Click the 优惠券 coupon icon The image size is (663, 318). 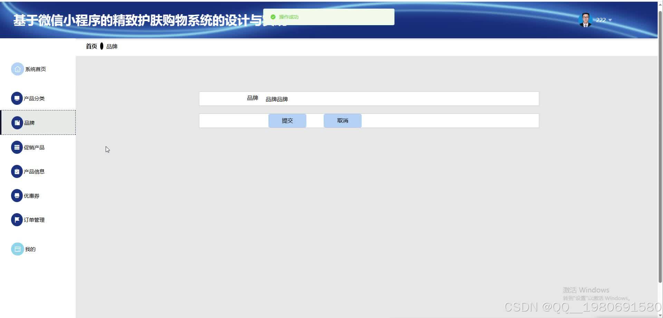(x=17, y=195)
